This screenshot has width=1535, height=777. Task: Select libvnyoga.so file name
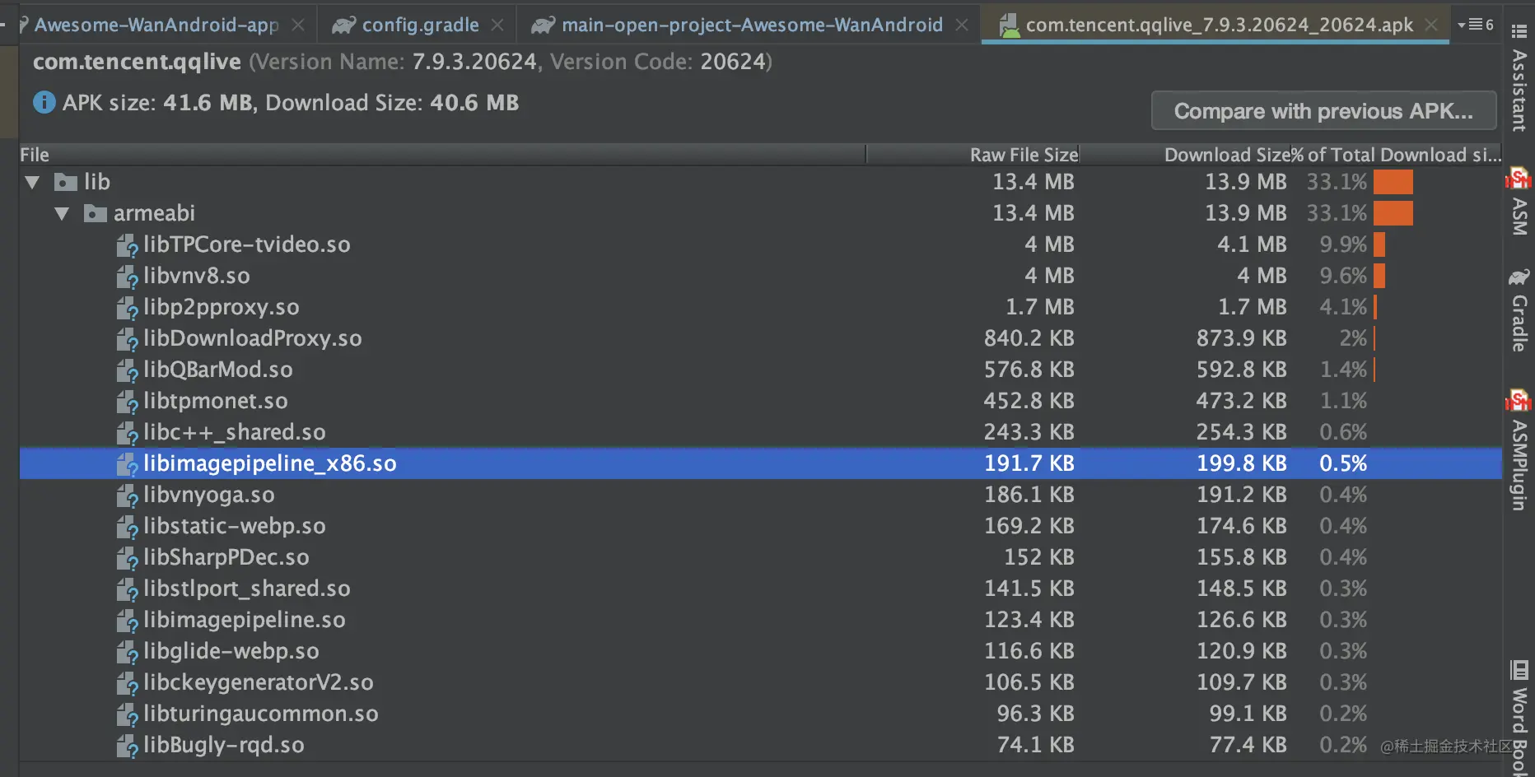(209, 495)
